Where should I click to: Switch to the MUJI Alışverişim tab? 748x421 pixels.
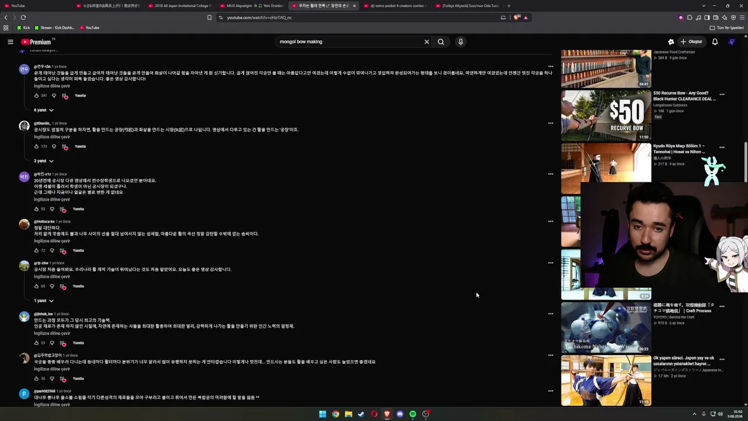[x=251, y=6]
